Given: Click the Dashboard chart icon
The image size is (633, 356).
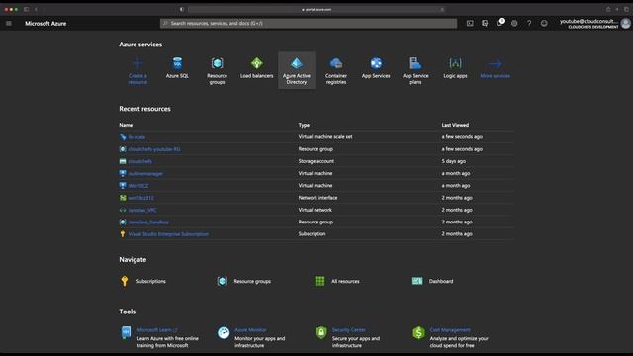Looking at the screenshot, I should pos(417,281).
